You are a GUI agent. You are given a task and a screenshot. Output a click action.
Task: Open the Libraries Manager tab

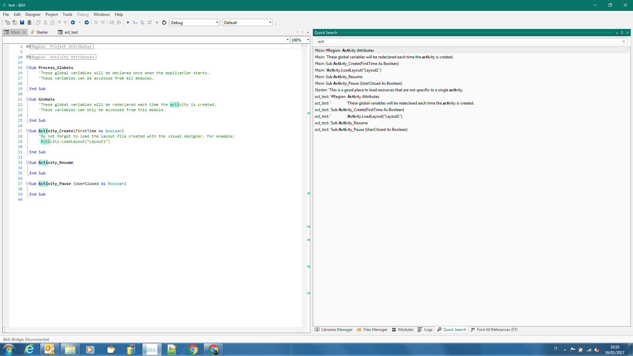pos(334,330)
